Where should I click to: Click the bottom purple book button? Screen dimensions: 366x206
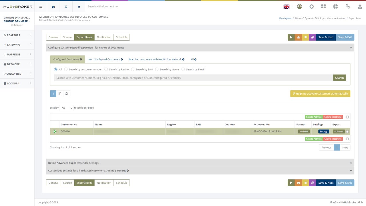coord(313,183)
